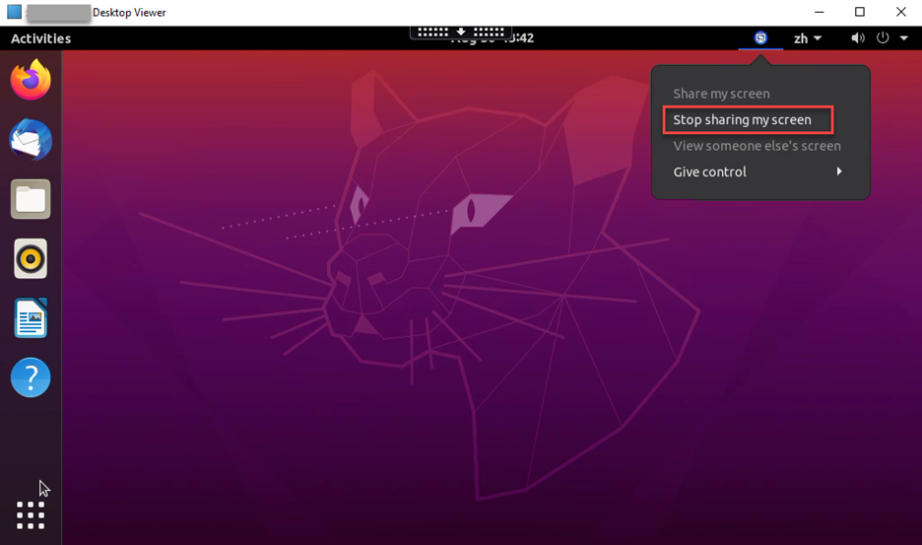Open the zh input language dropdown

pyautogui.click(x=808, y=38)
